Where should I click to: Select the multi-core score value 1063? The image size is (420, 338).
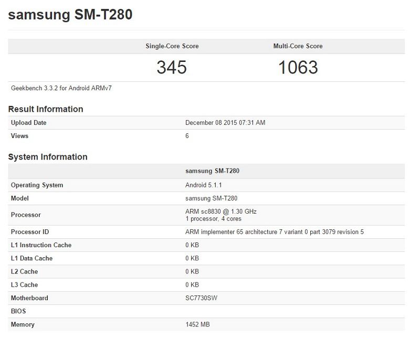point(298,67)
